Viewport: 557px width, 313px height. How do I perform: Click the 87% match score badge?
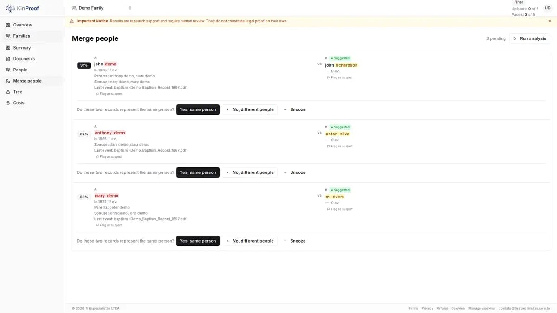coord(84,134)
